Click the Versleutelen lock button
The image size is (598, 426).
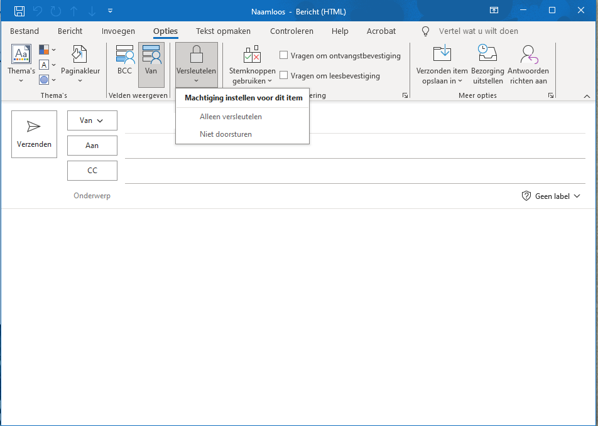197,65
